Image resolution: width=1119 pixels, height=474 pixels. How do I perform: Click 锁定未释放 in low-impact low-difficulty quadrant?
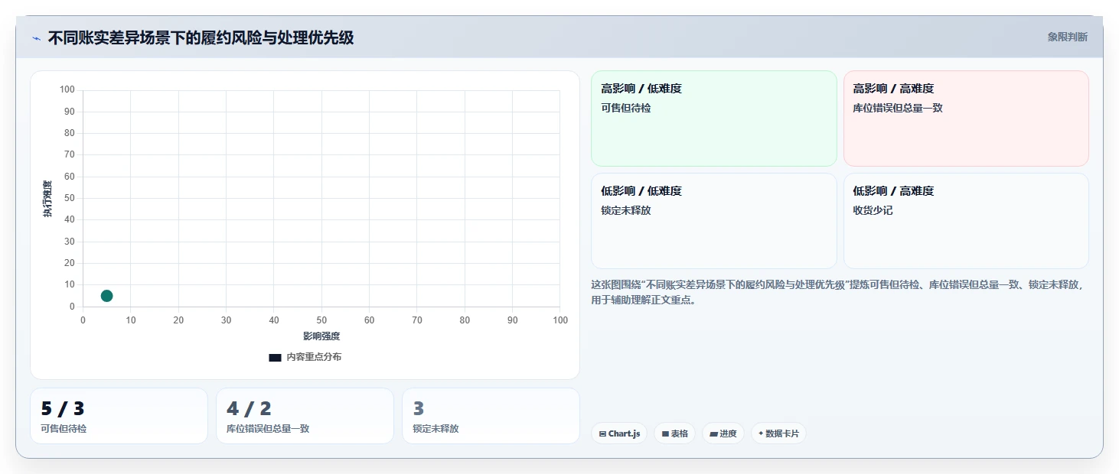pyautogui.click(x=626, y=210)
